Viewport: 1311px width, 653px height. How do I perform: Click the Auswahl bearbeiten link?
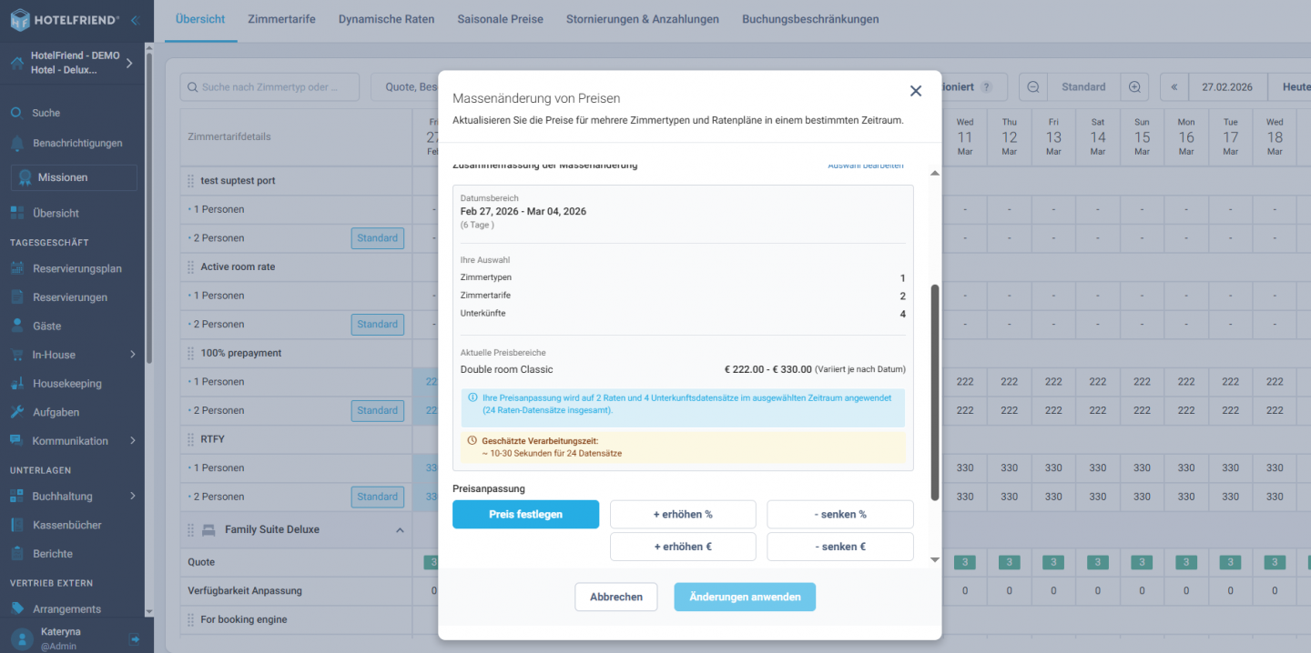pos(864,165)
